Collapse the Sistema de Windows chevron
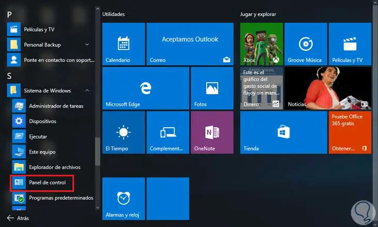Viewport: 378px width, 227px height. [x=87, y=90]
